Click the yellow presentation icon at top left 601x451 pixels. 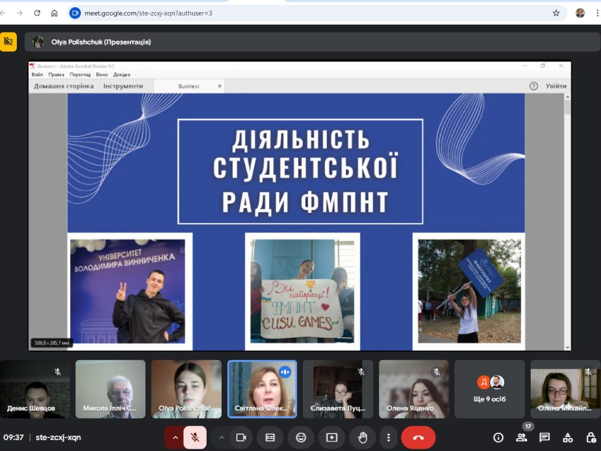click(x=8, y=41)
